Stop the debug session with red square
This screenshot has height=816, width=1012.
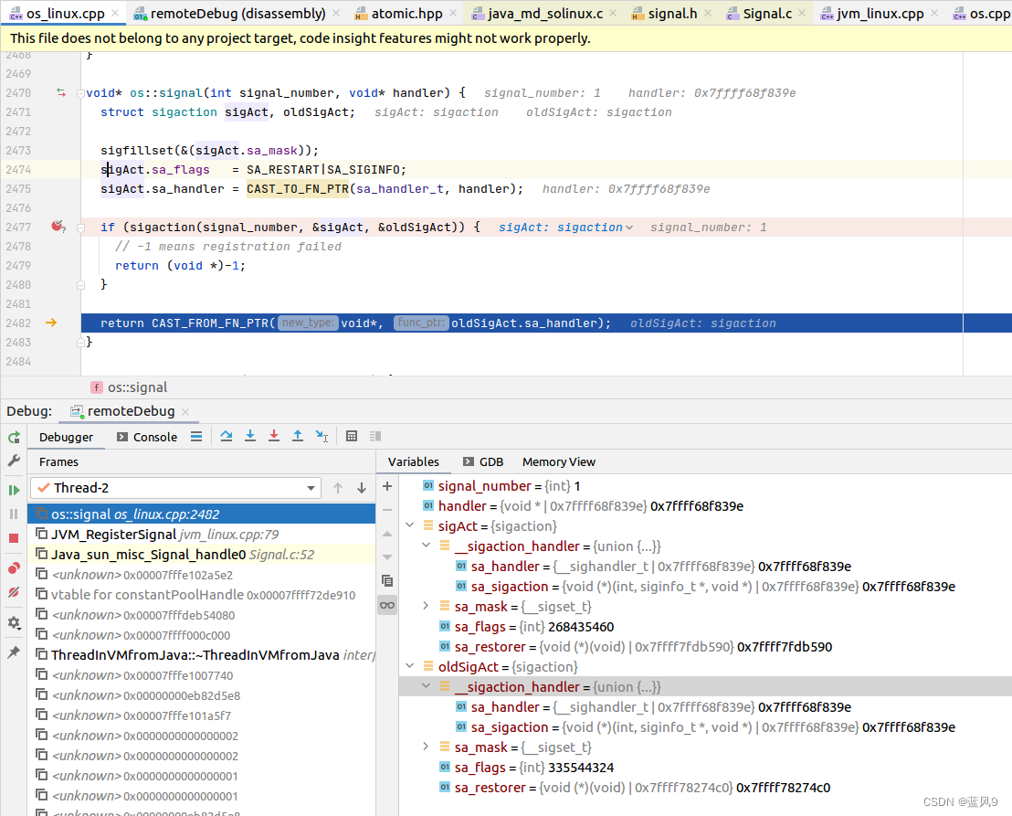click(x=14, y=538)
